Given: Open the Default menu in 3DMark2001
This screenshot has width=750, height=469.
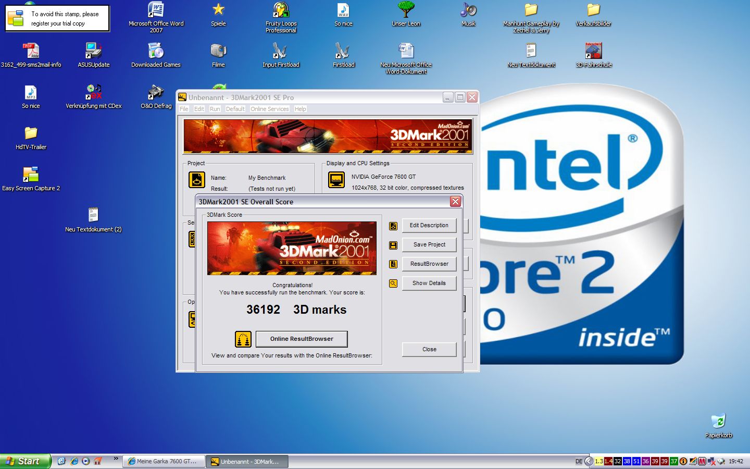Looking at the screenshot, I should pyautogui.click(x=235, y=109).
